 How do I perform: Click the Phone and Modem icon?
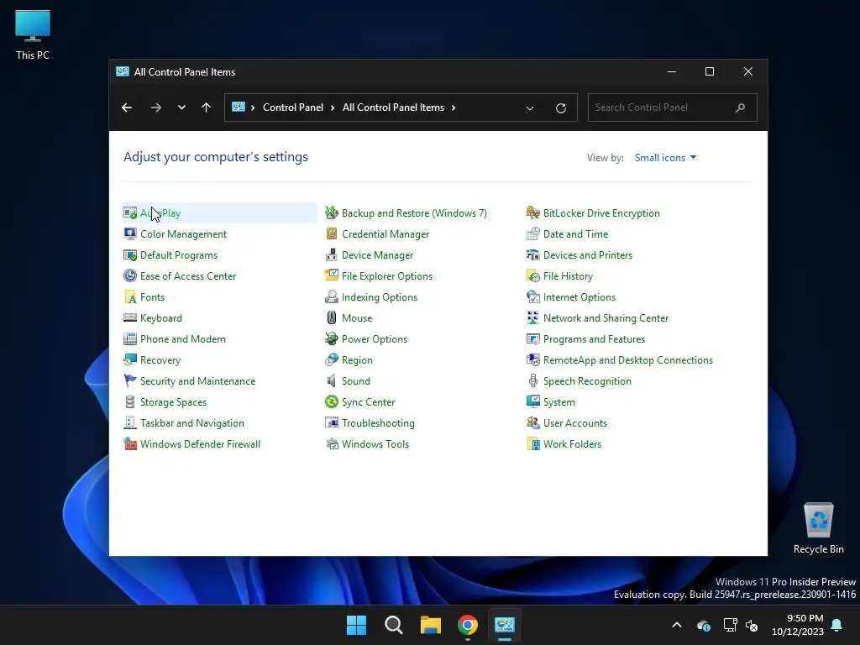(x=130, y=339)
